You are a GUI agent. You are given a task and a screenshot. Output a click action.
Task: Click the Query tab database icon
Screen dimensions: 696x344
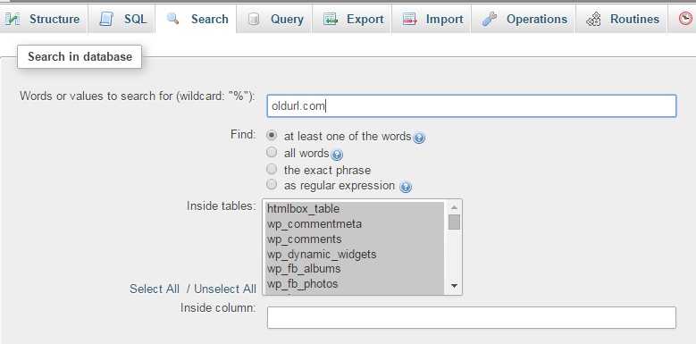tap(254, 19)
